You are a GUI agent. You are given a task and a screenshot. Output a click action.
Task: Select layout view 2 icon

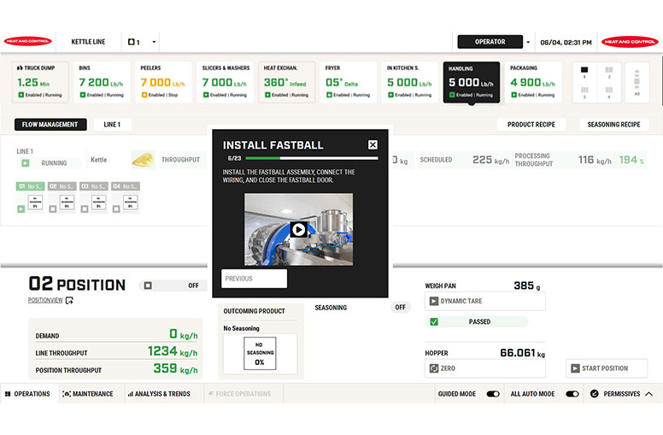[609, 73]
